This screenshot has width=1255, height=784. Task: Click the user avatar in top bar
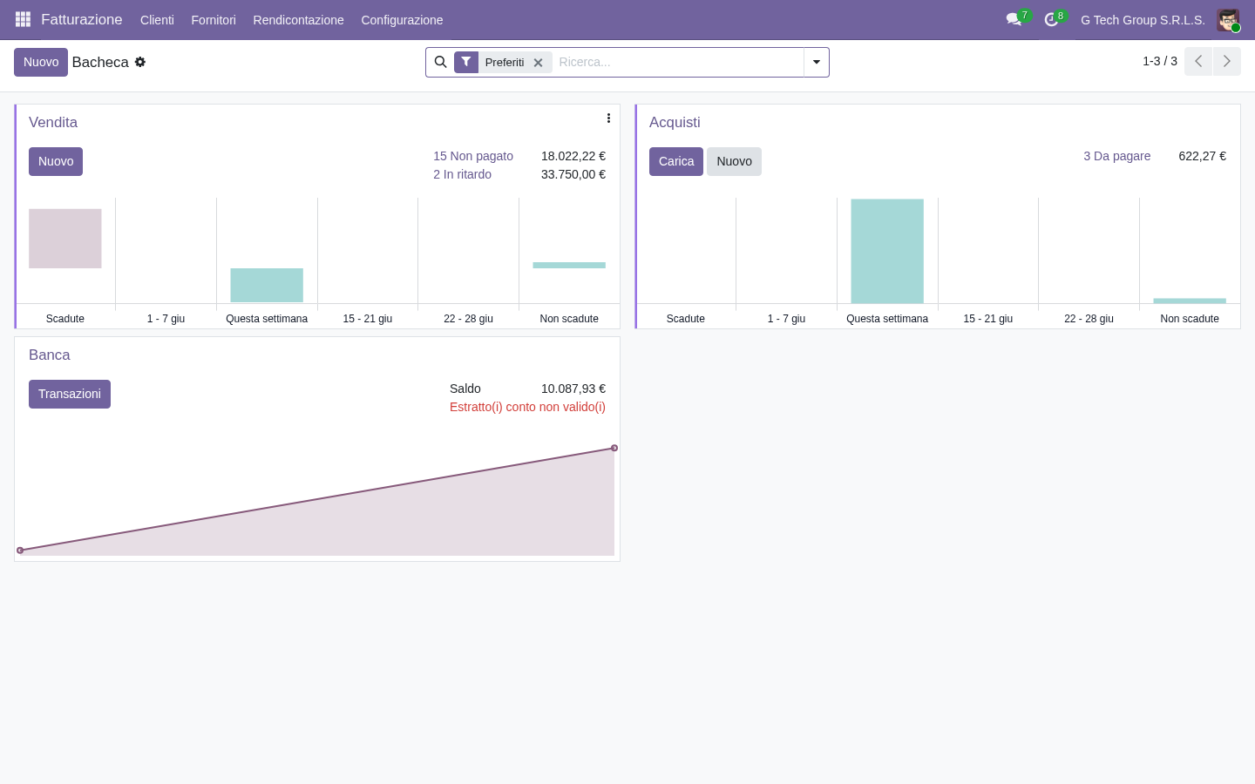pos(1228,20)
